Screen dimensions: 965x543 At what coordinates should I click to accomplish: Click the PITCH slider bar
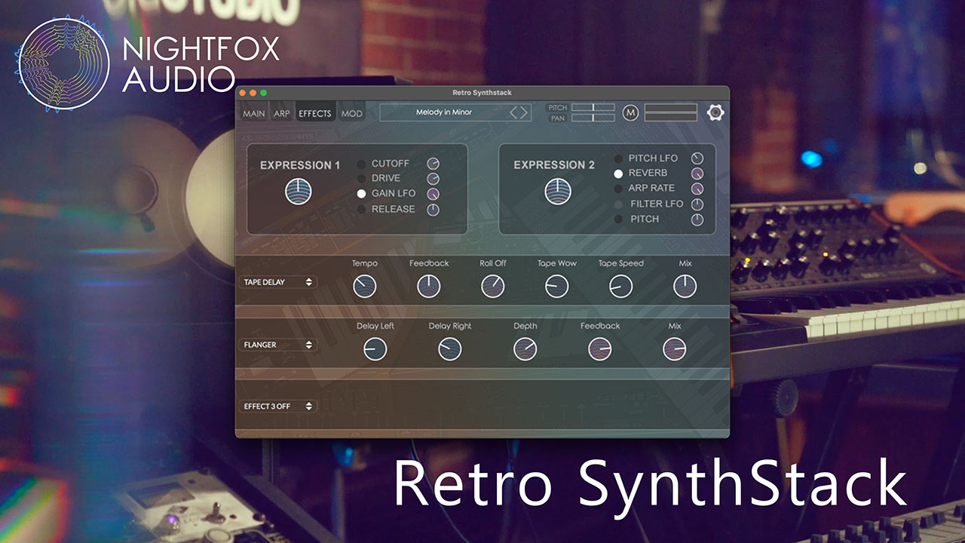coord(593,108)
